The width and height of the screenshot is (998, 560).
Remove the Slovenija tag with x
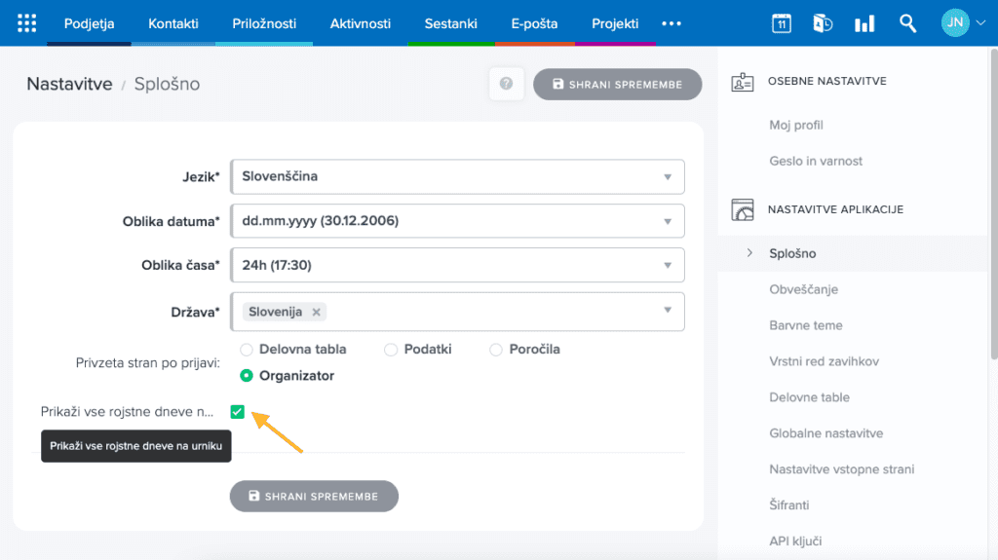pyautogui.click(x=316, y=313)
